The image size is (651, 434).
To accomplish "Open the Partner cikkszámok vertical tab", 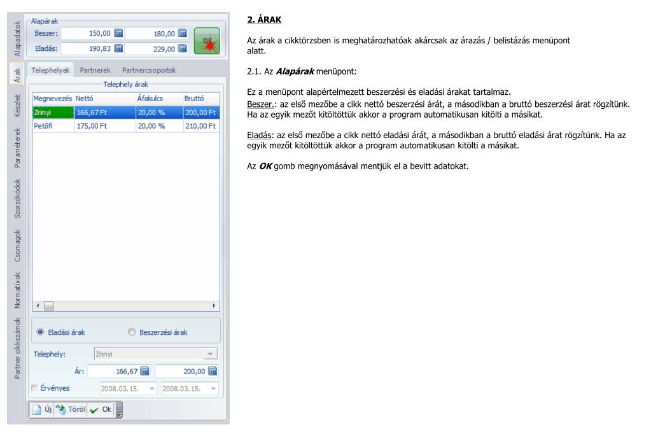I will [17, 349].
